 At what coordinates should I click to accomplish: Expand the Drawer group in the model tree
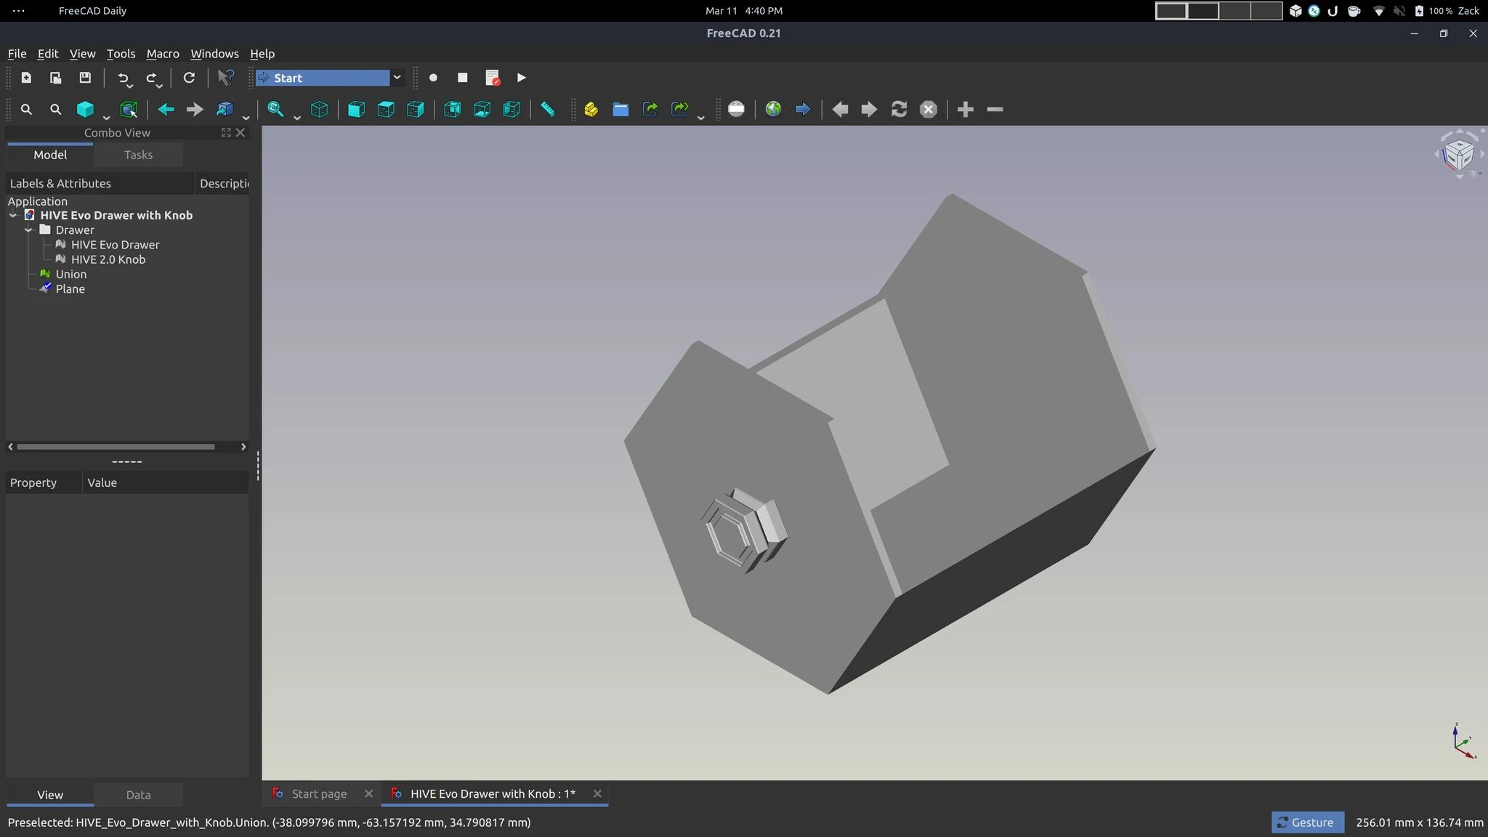click(x=28, y=230)
